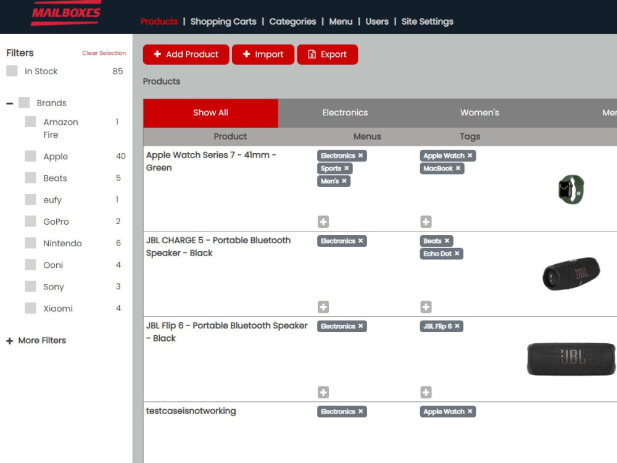Check the Apple brand filter
This screenshot has height=463, width=617.
click(x=30, y=156)
